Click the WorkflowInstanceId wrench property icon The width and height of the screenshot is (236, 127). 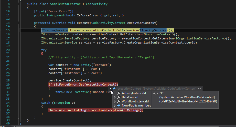point(119,101)
